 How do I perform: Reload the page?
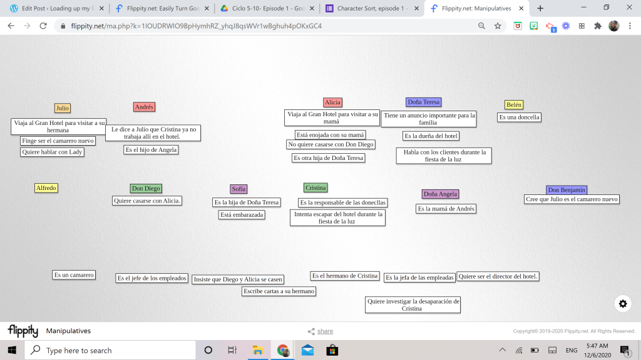(x=43, y=26)
